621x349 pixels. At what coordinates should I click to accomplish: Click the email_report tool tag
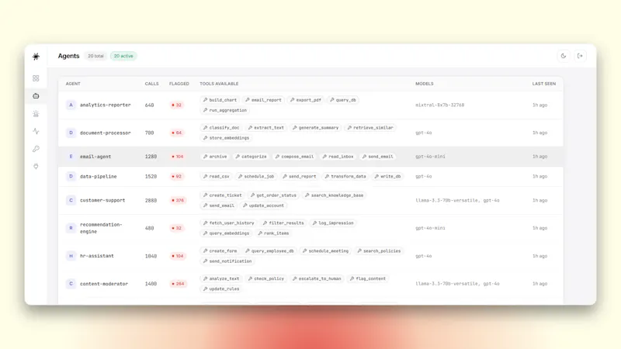point(263,100)
